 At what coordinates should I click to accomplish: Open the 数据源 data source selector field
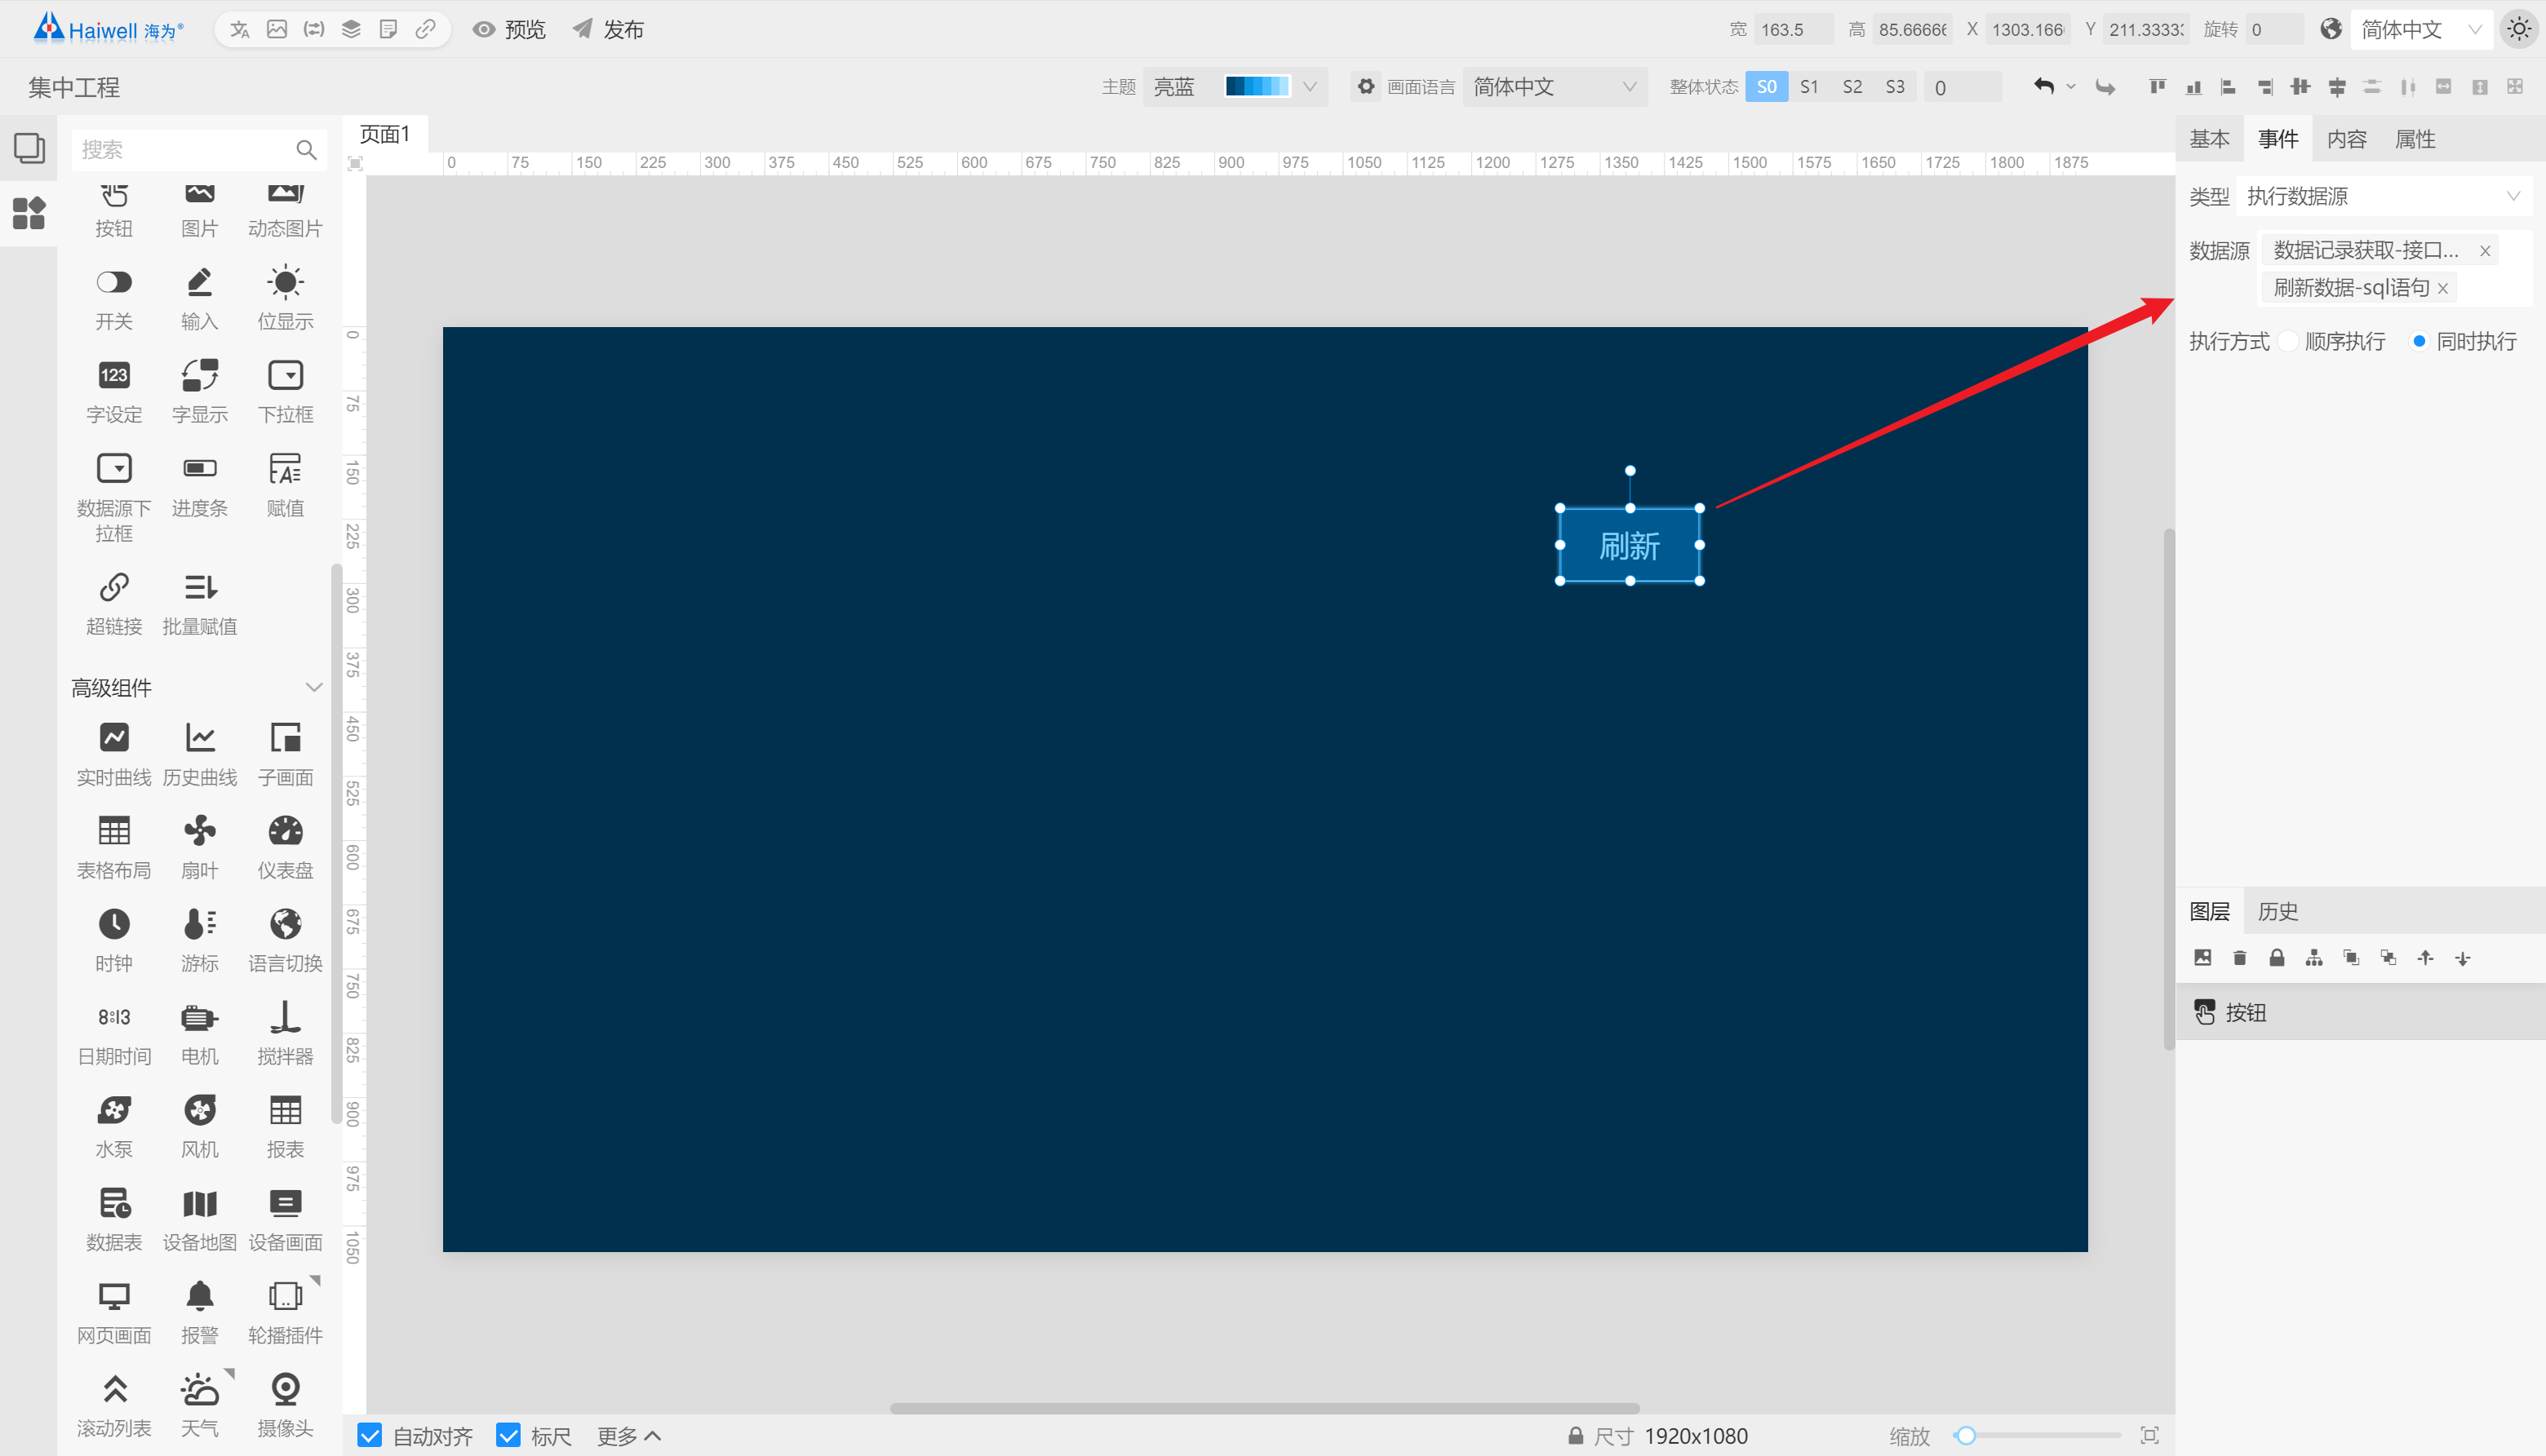[x=2394, y=268]
